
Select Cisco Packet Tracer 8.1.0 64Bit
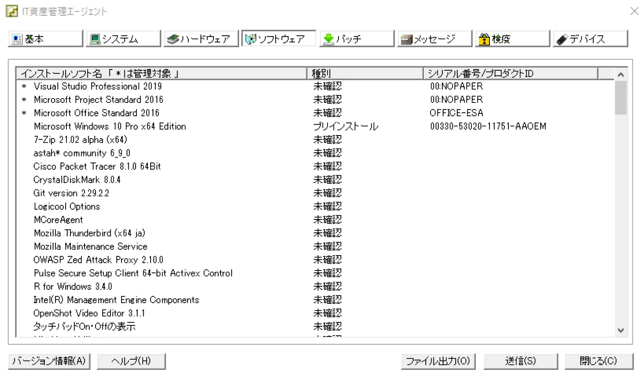tap(316, 166)
